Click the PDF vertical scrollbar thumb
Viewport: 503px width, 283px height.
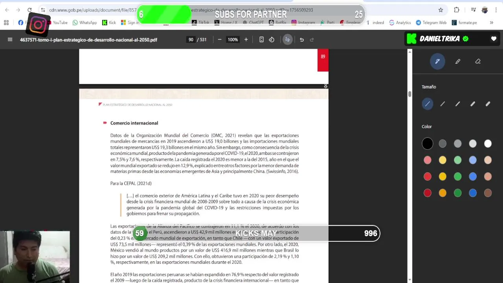[x=410, y=94]
